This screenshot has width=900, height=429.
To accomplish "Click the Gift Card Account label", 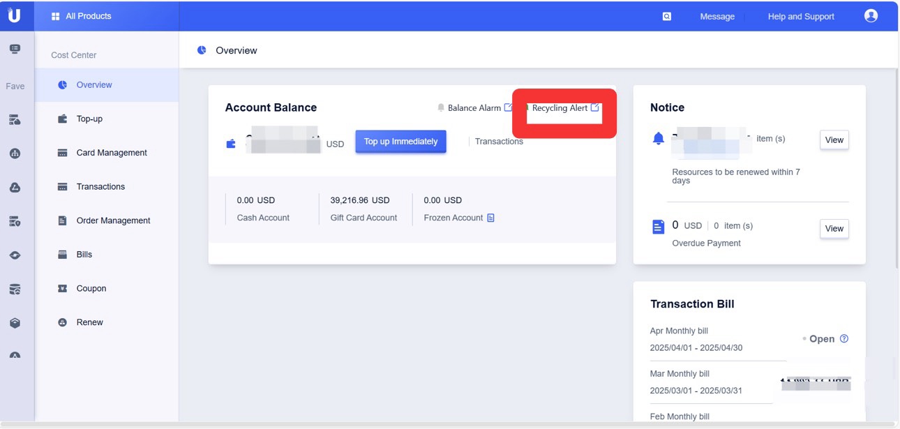I will (x=363, y=218).
